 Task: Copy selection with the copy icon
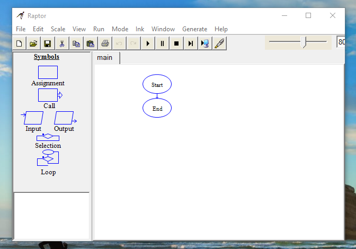(76, 43)
